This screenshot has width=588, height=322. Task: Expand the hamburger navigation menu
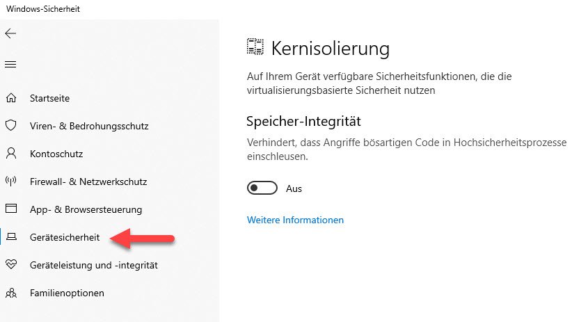point(10,65)
